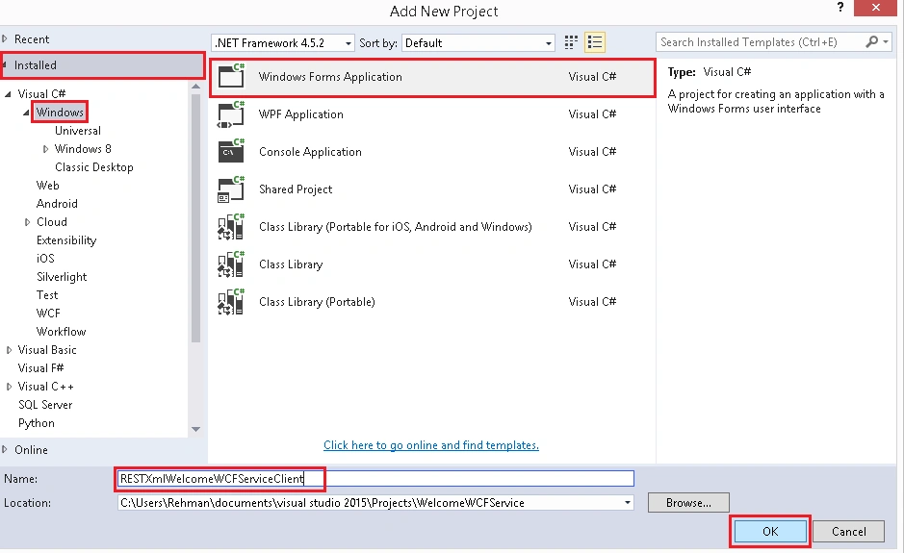The height and width of the screenshot is (553, 904).
Task: Select the Python category
Action: click(37, 423)
